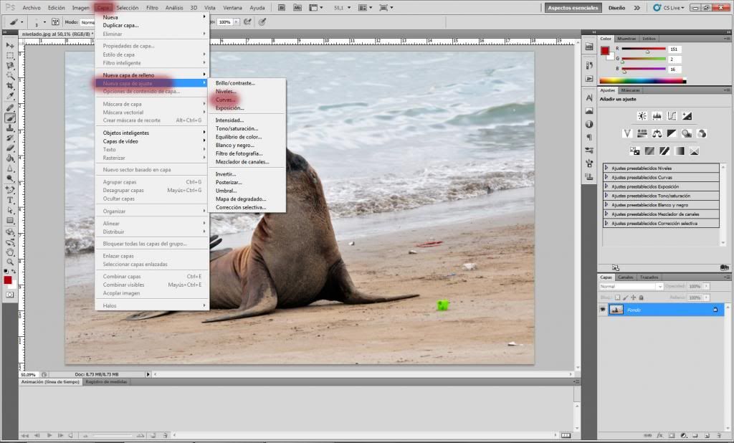Click the Aspectos esenciales workspace button
The width and height of the screenshot is (734, 443).
click(573, 8)
